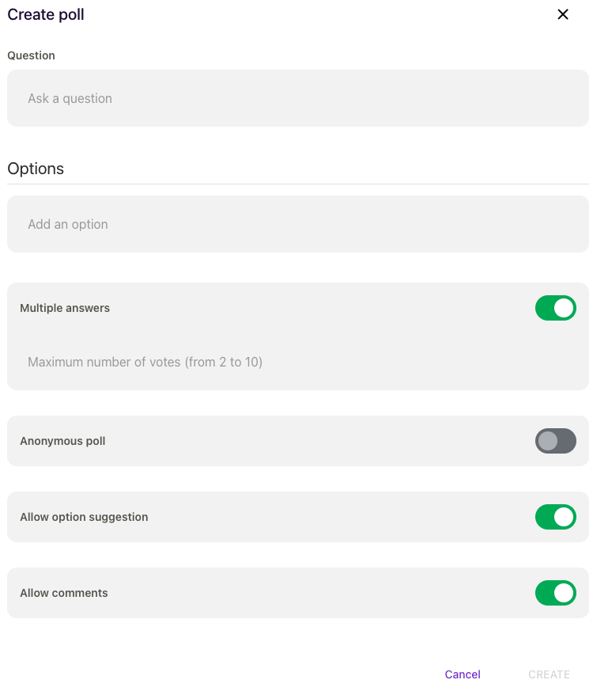This screenshot has height=695, width=593.
Task: Close the Create poll dialog with the X
Action: click(x=562, y=14)
